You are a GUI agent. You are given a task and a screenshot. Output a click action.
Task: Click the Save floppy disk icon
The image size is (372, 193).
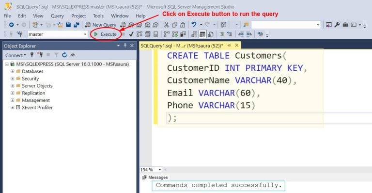pyautogui.click(x=68, y=25)
